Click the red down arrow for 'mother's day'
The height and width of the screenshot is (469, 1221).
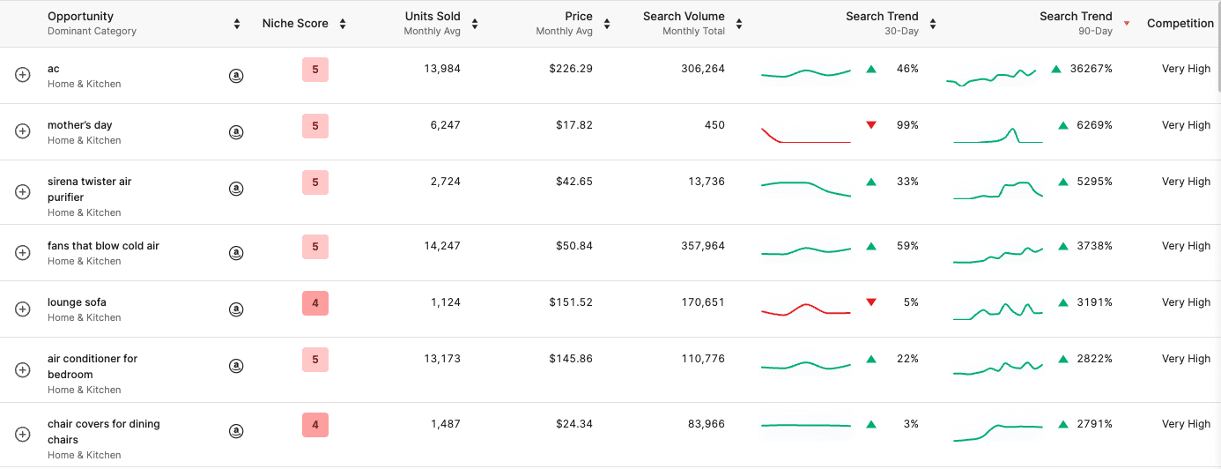pyautogui.click(x=871, y=125)
